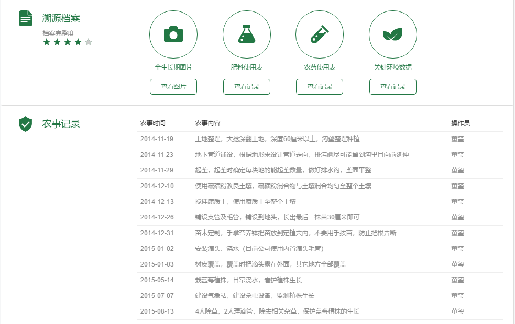Click the 查看图片 button under the camera circle
The width and height of the screenshot is (515, 324).
coord(173,86)
